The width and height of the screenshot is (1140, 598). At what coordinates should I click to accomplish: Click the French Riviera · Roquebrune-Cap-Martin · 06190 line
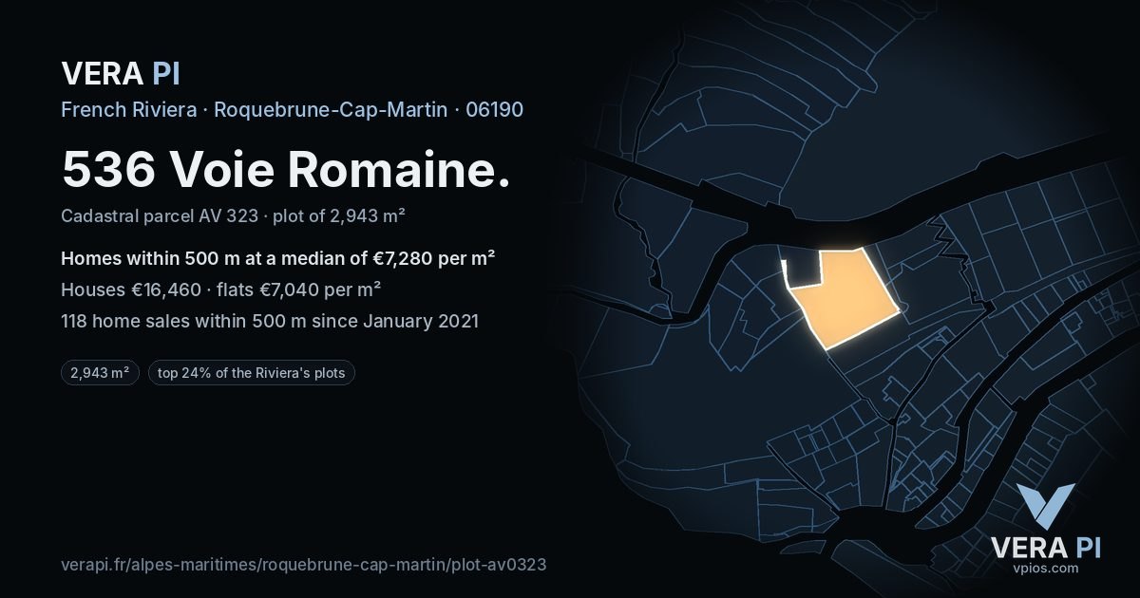[x=292, y=109]
